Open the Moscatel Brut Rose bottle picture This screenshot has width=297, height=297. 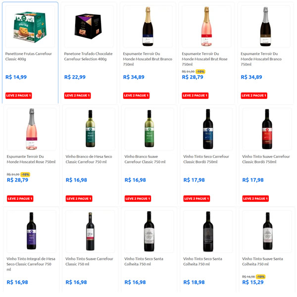pyautogui.click(x=206, y=27)
